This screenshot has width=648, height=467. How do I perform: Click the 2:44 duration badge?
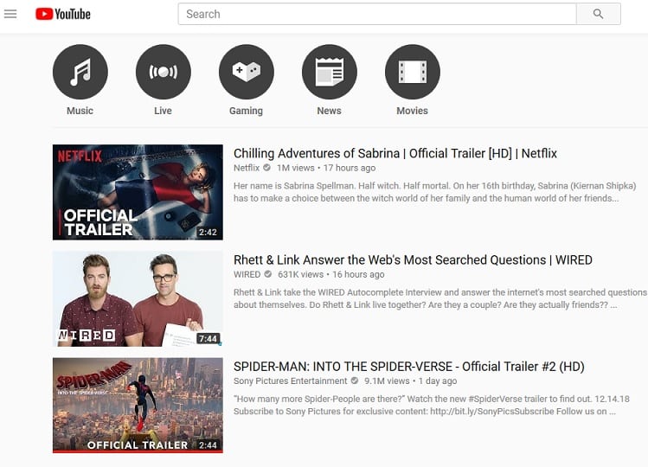pos(208,445)
